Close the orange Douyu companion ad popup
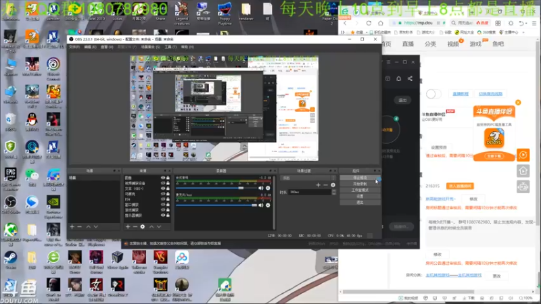This screenshot has width=541, height=304. pyautogui.click(x=518, y=103)
